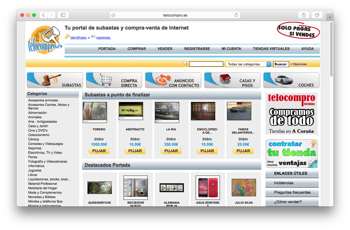
Task: Open Preguntas frecuentes link
Action: (292, 192)
